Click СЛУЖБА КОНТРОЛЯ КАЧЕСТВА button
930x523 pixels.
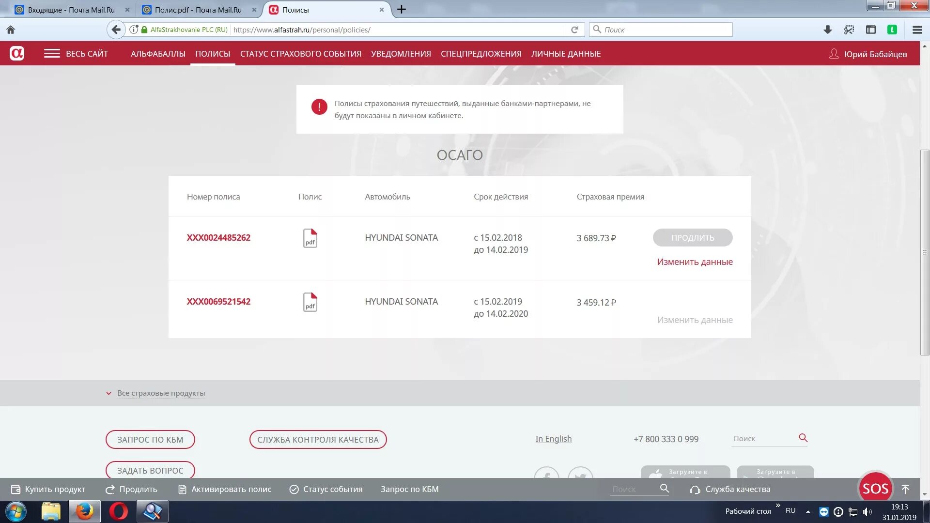[x=318, y=440]
